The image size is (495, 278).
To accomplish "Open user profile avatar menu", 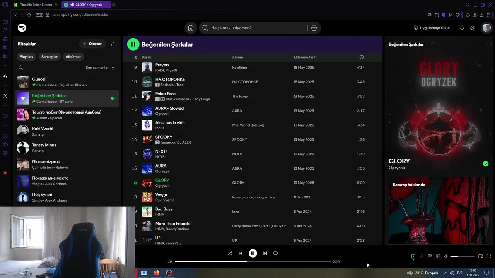I will coord(486,28).
